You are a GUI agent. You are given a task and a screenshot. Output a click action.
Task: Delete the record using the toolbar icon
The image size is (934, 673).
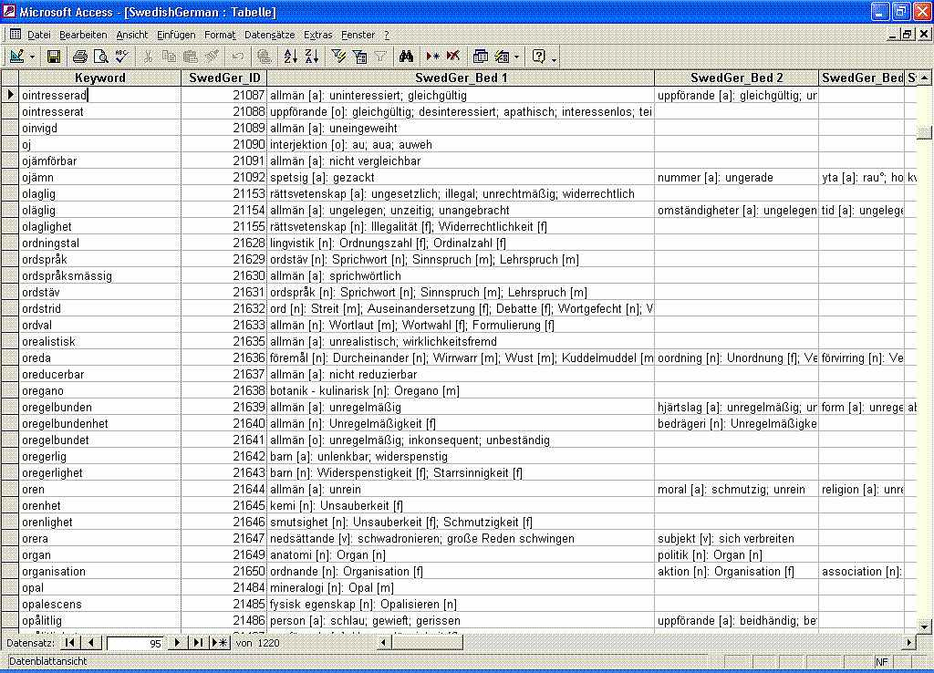tap(453, 57)
